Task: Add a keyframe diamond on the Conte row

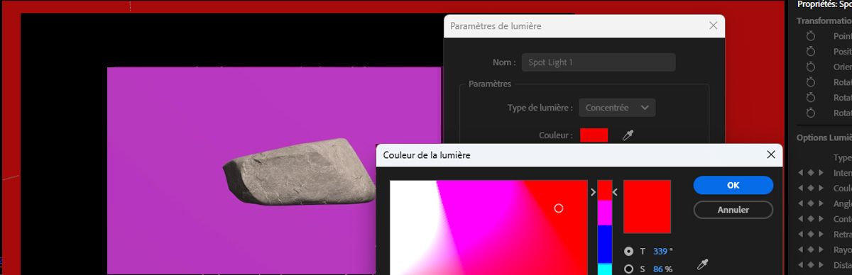Action: click(x=811, y=219)
